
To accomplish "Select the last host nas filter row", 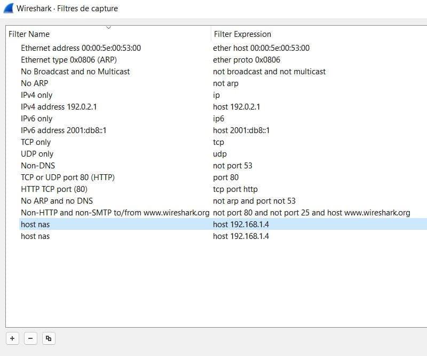I will 35,236.
